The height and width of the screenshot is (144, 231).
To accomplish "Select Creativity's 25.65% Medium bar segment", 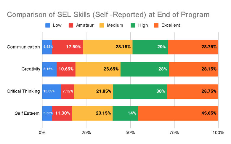I will (98, 69).
